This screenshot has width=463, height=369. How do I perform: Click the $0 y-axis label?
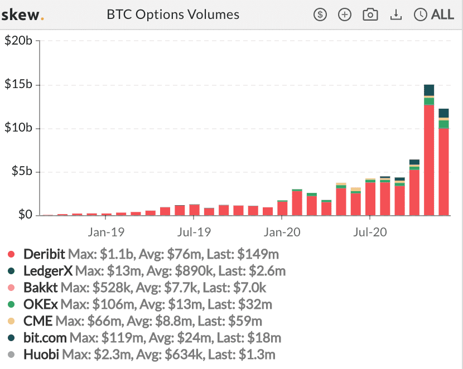pyautogui.click(x=25, y=215)
